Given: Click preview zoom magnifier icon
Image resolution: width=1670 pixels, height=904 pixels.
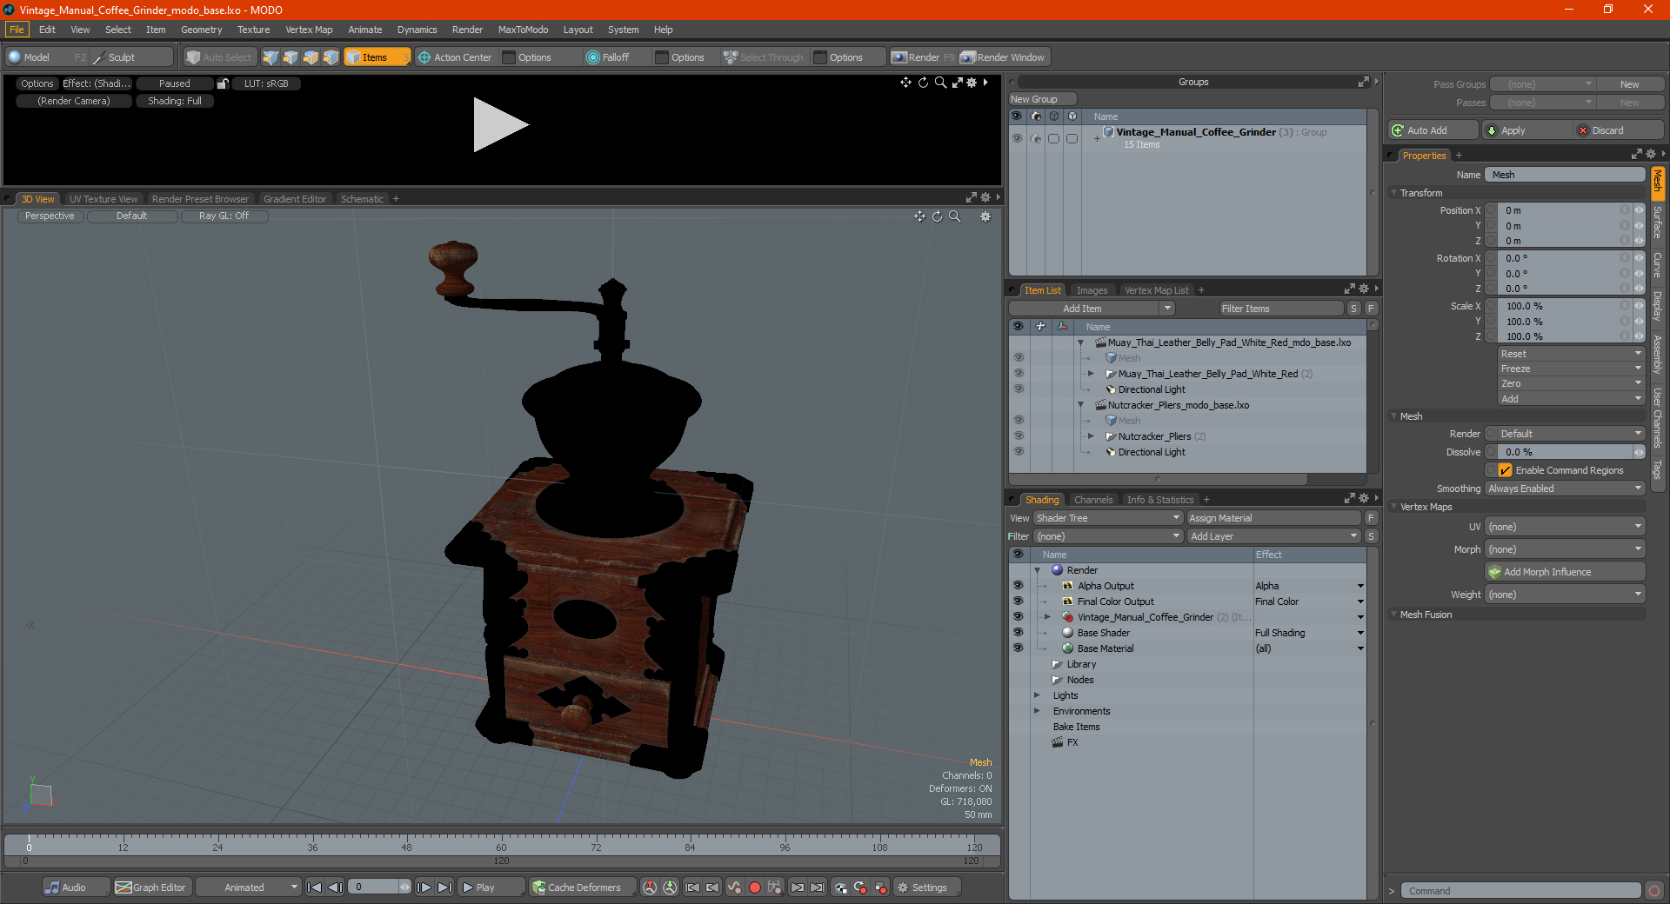Looking at the screenshot, I should tap(940, 83).
